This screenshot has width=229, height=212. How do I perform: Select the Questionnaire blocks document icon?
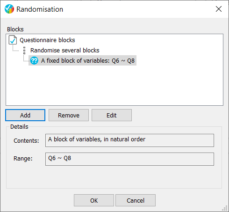13,40
